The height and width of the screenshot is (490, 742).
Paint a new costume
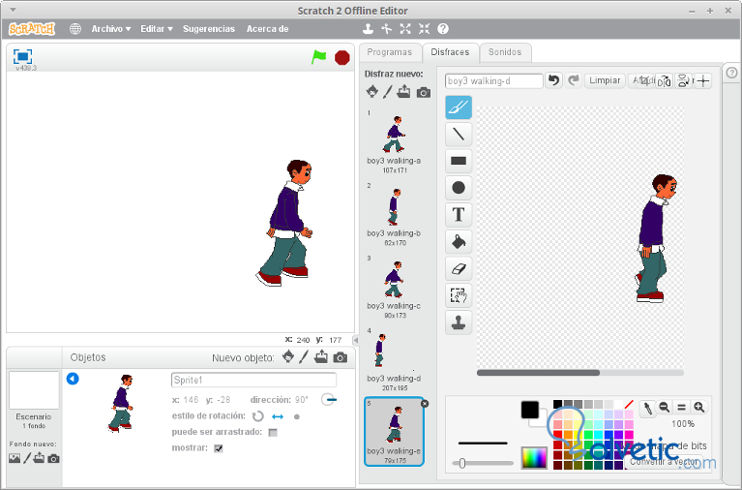388,91
